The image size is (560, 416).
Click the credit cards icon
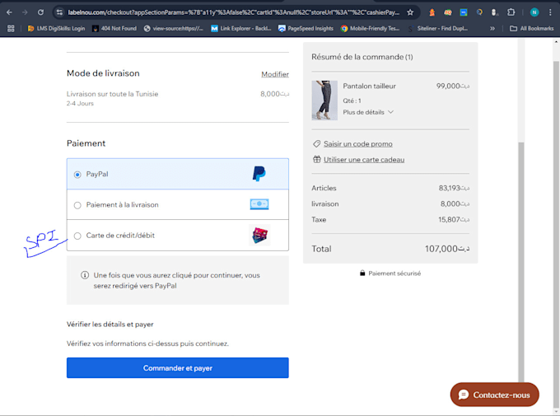259,235
